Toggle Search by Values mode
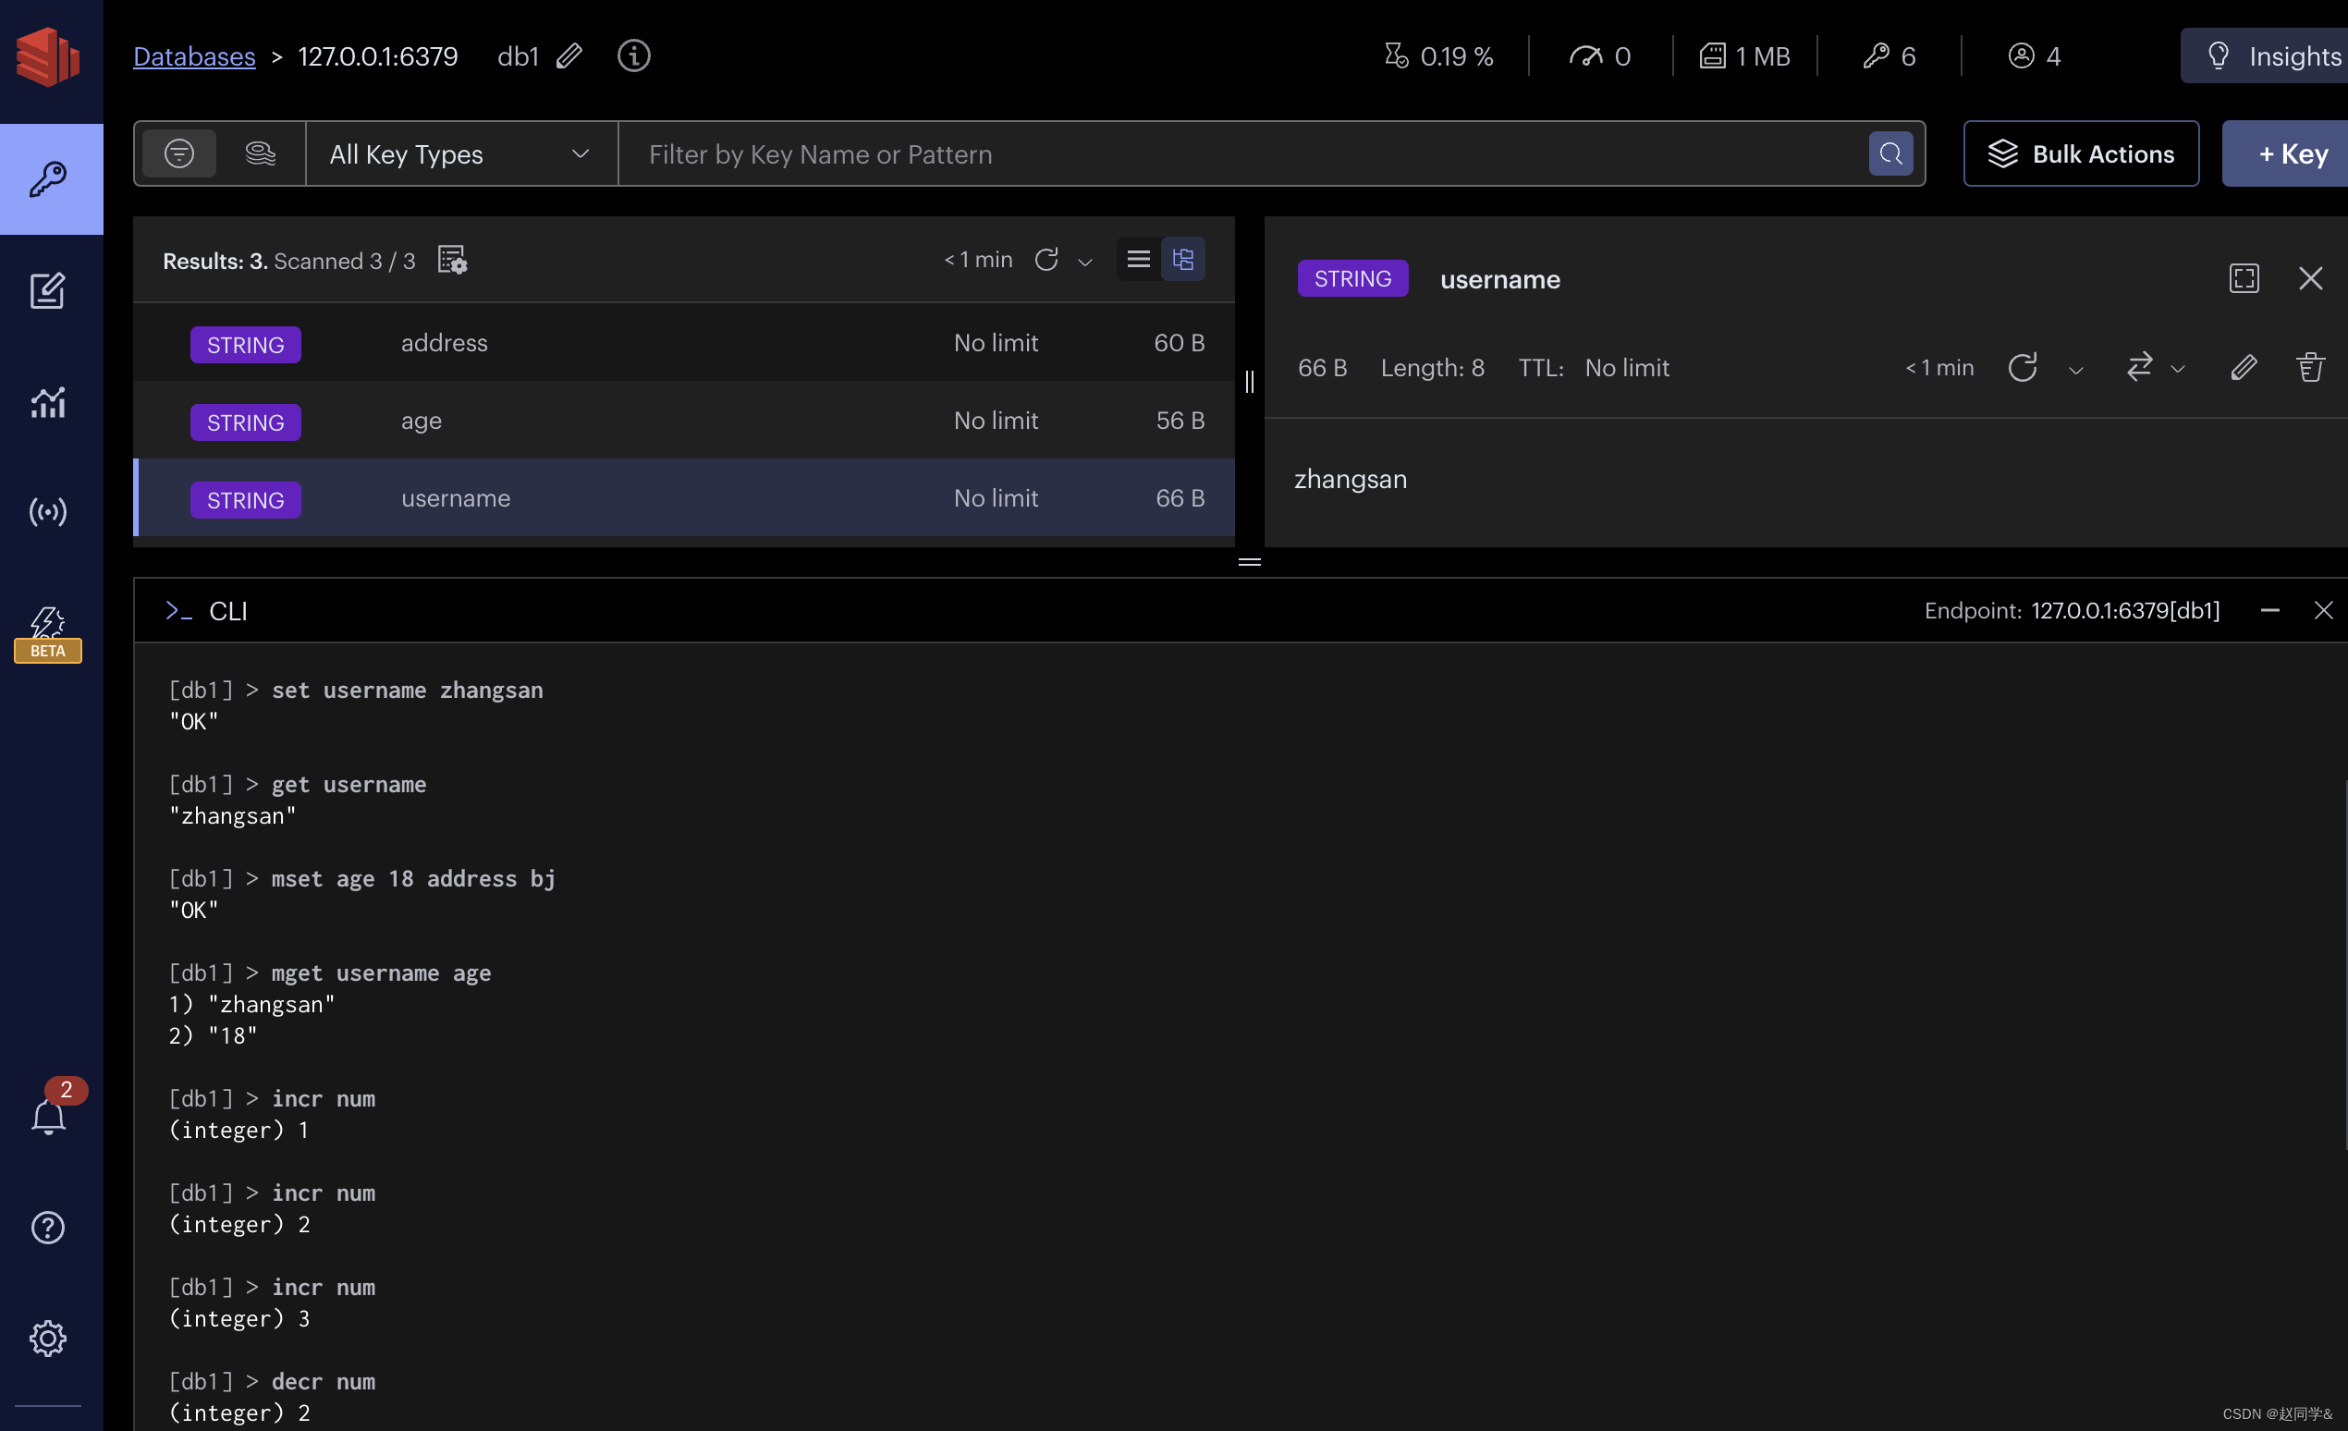Image resolution: width=2348 pixels, height=1431 pixels. pos(260,153)
